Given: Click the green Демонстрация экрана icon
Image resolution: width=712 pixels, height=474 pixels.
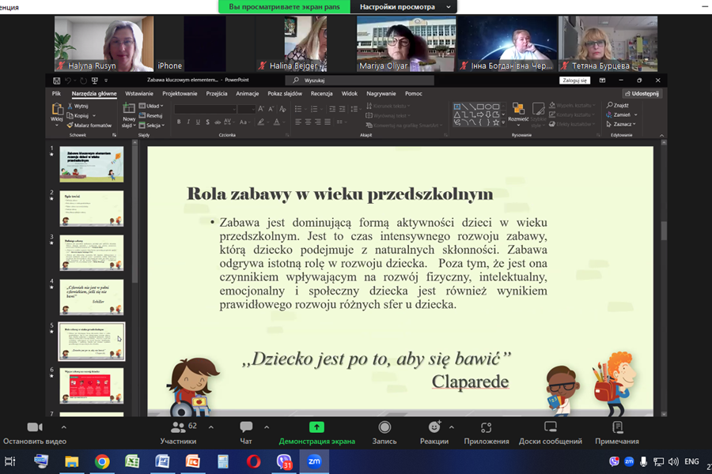Looking at the screenshot, I should click(316, 427).
